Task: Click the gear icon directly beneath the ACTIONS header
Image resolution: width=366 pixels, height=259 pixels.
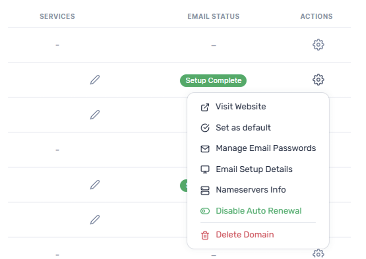Action: pyautogui.click(x=318, y=45)
